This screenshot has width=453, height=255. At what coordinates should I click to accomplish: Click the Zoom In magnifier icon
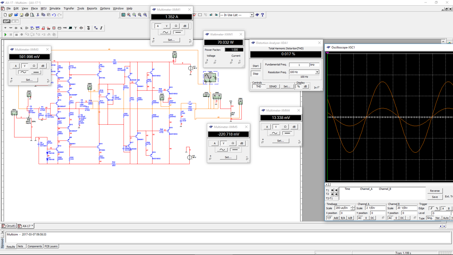129,15
